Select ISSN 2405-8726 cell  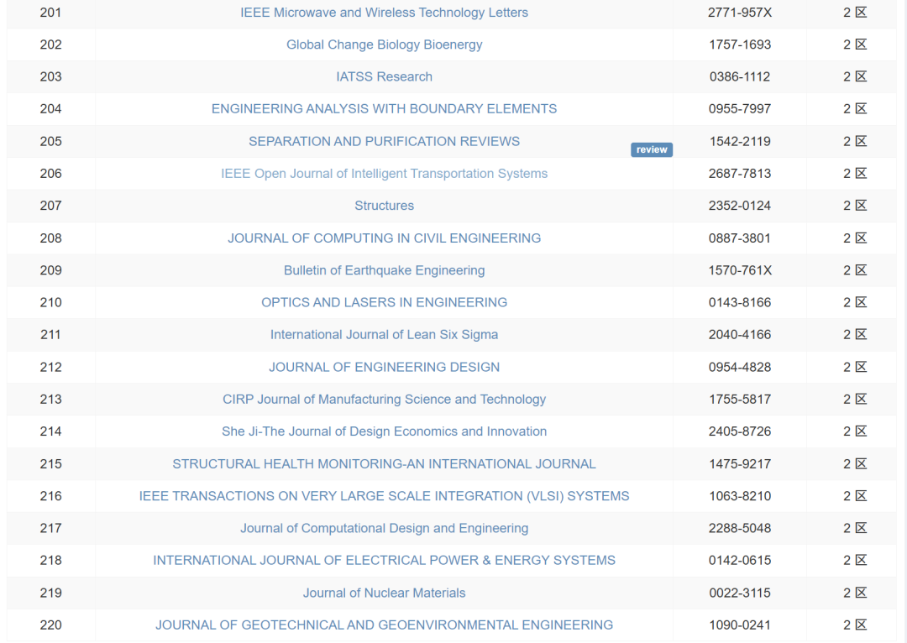740,431
